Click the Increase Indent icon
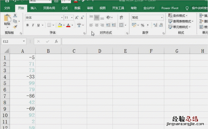The image size is (208, 129). (113, 25)
